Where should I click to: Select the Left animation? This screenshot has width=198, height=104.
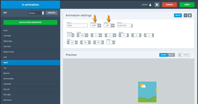coord(31,57)
